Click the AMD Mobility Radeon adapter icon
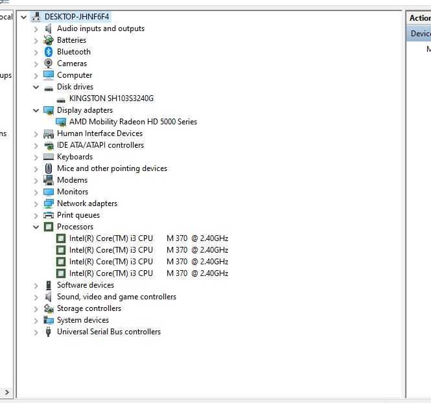This screenshot has height=403, width=431. (x=61, y=122)
